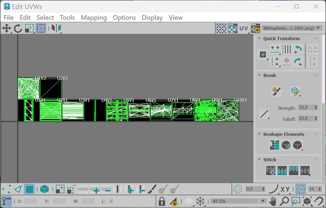Open the Bitmaptexture map dropdown

pyautogui.click(x=292, y=28)
